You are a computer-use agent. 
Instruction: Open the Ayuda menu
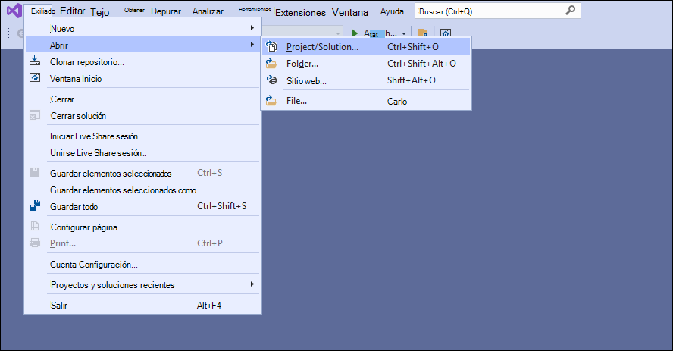click(392, 11)
